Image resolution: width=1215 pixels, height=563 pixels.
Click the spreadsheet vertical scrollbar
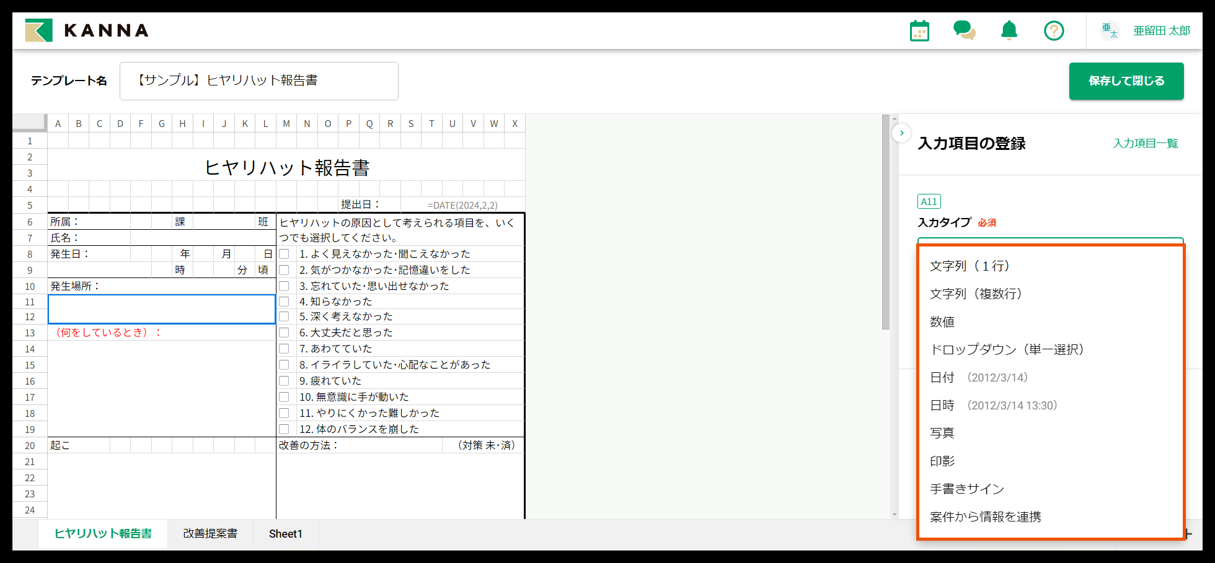point(886,223)
